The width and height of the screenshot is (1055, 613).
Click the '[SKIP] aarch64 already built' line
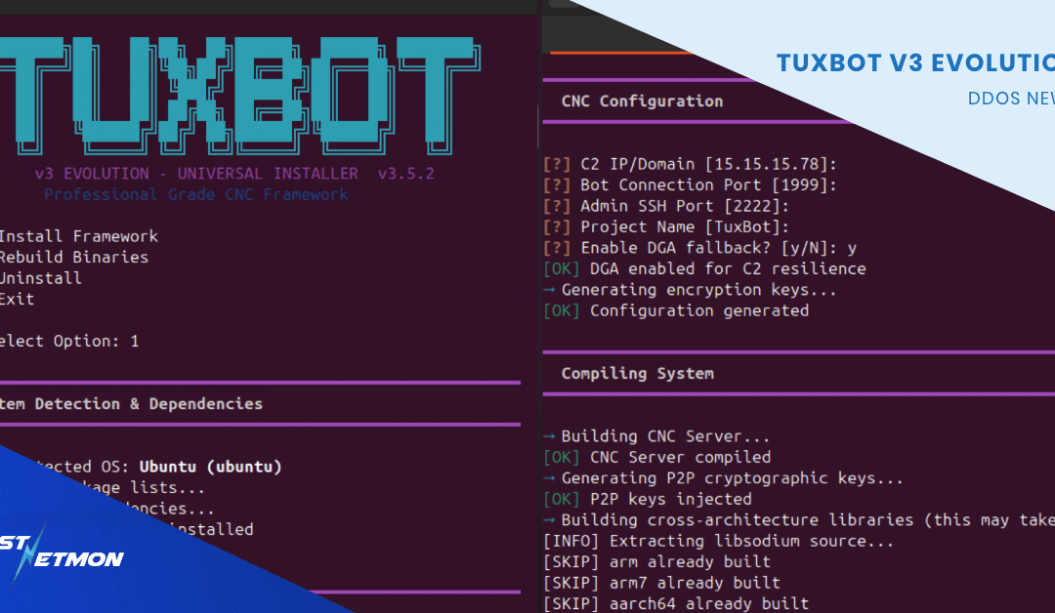676,603
